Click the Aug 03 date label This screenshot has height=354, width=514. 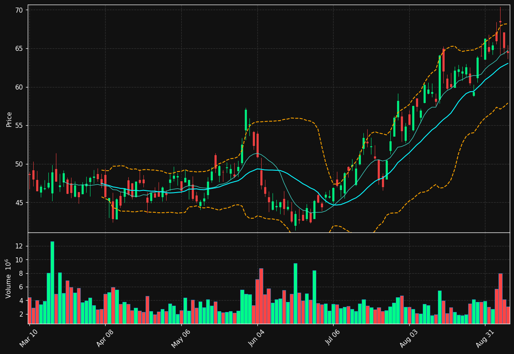[x=409, y=338]
